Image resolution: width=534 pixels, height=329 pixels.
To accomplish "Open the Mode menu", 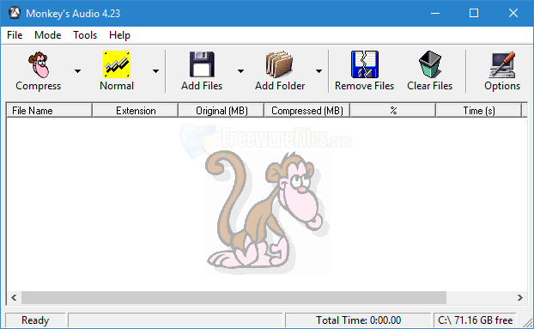I will coord(48,35).
